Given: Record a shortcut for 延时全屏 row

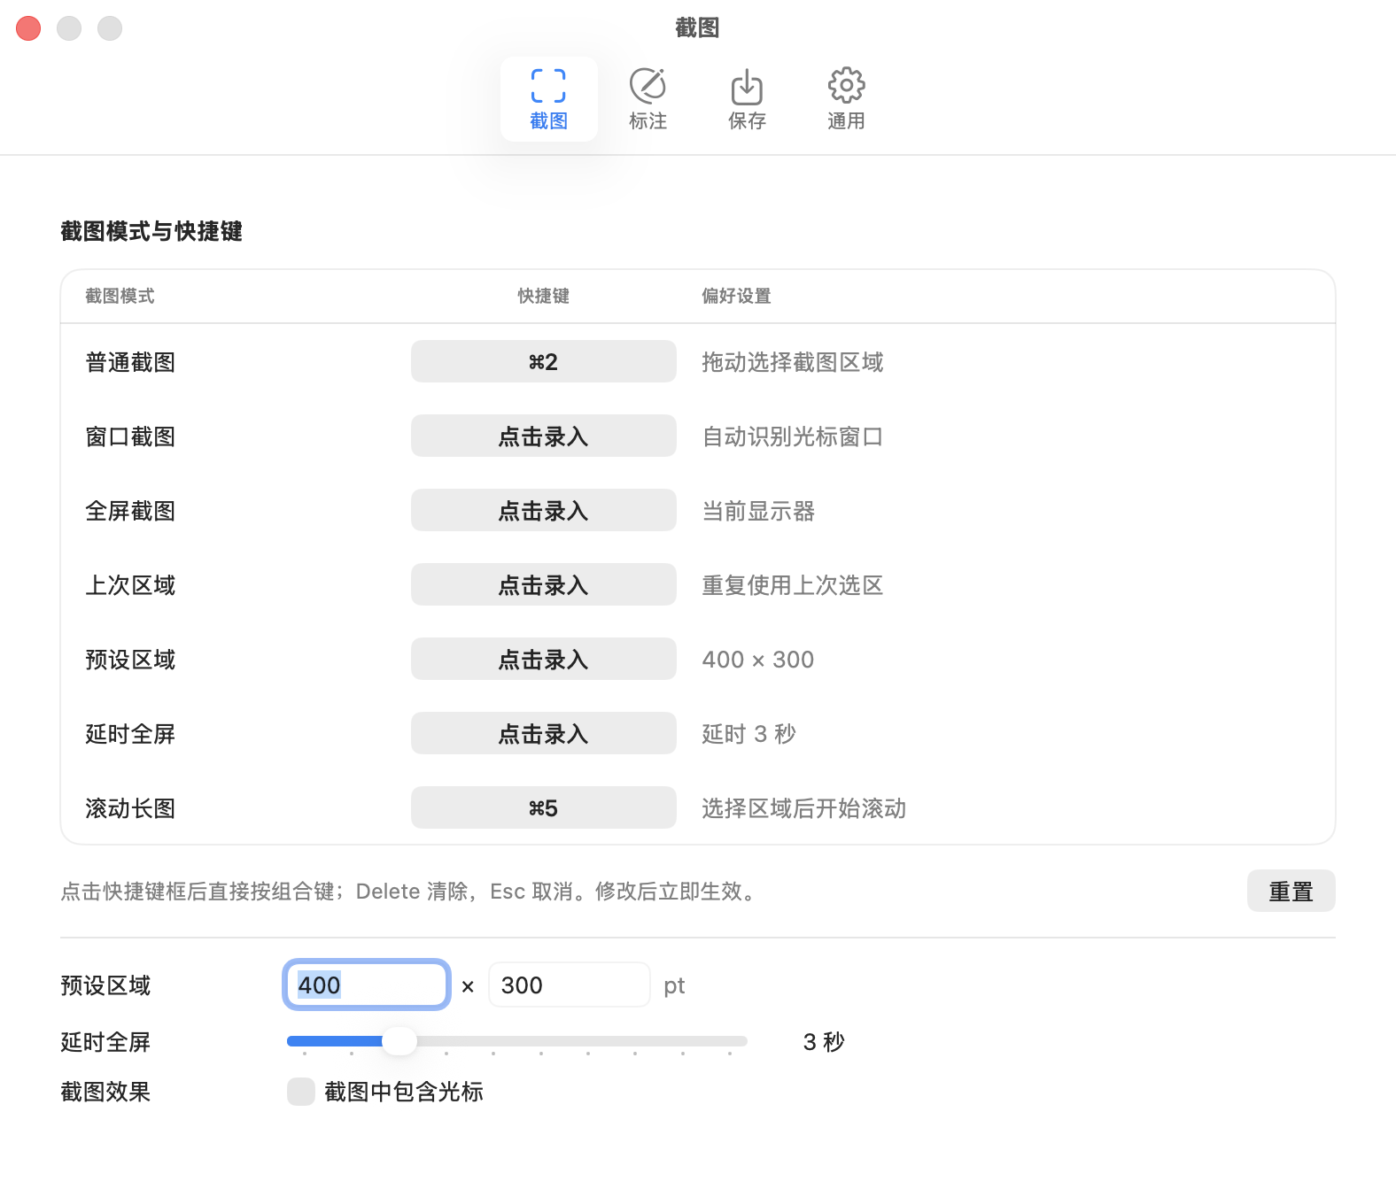Looking at the screenshot, I should [x=543, y=733].
